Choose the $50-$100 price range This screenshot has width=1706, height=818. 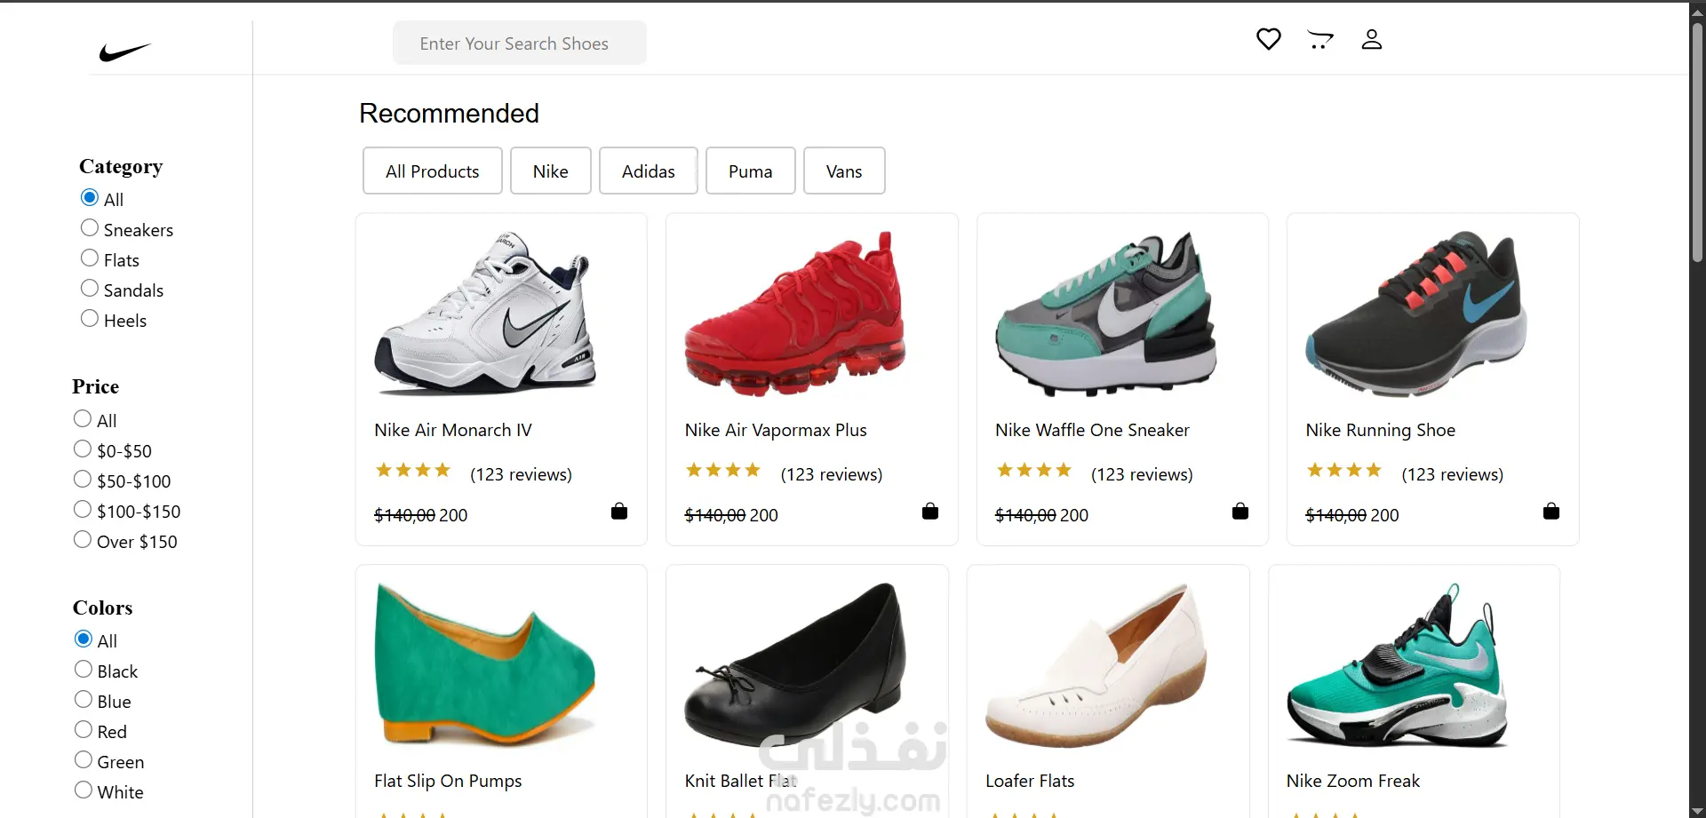(x=83, y=479)
